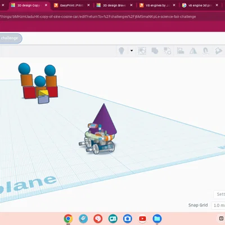
Task: Select the Mirror tool icon
Action: (193, 51)
